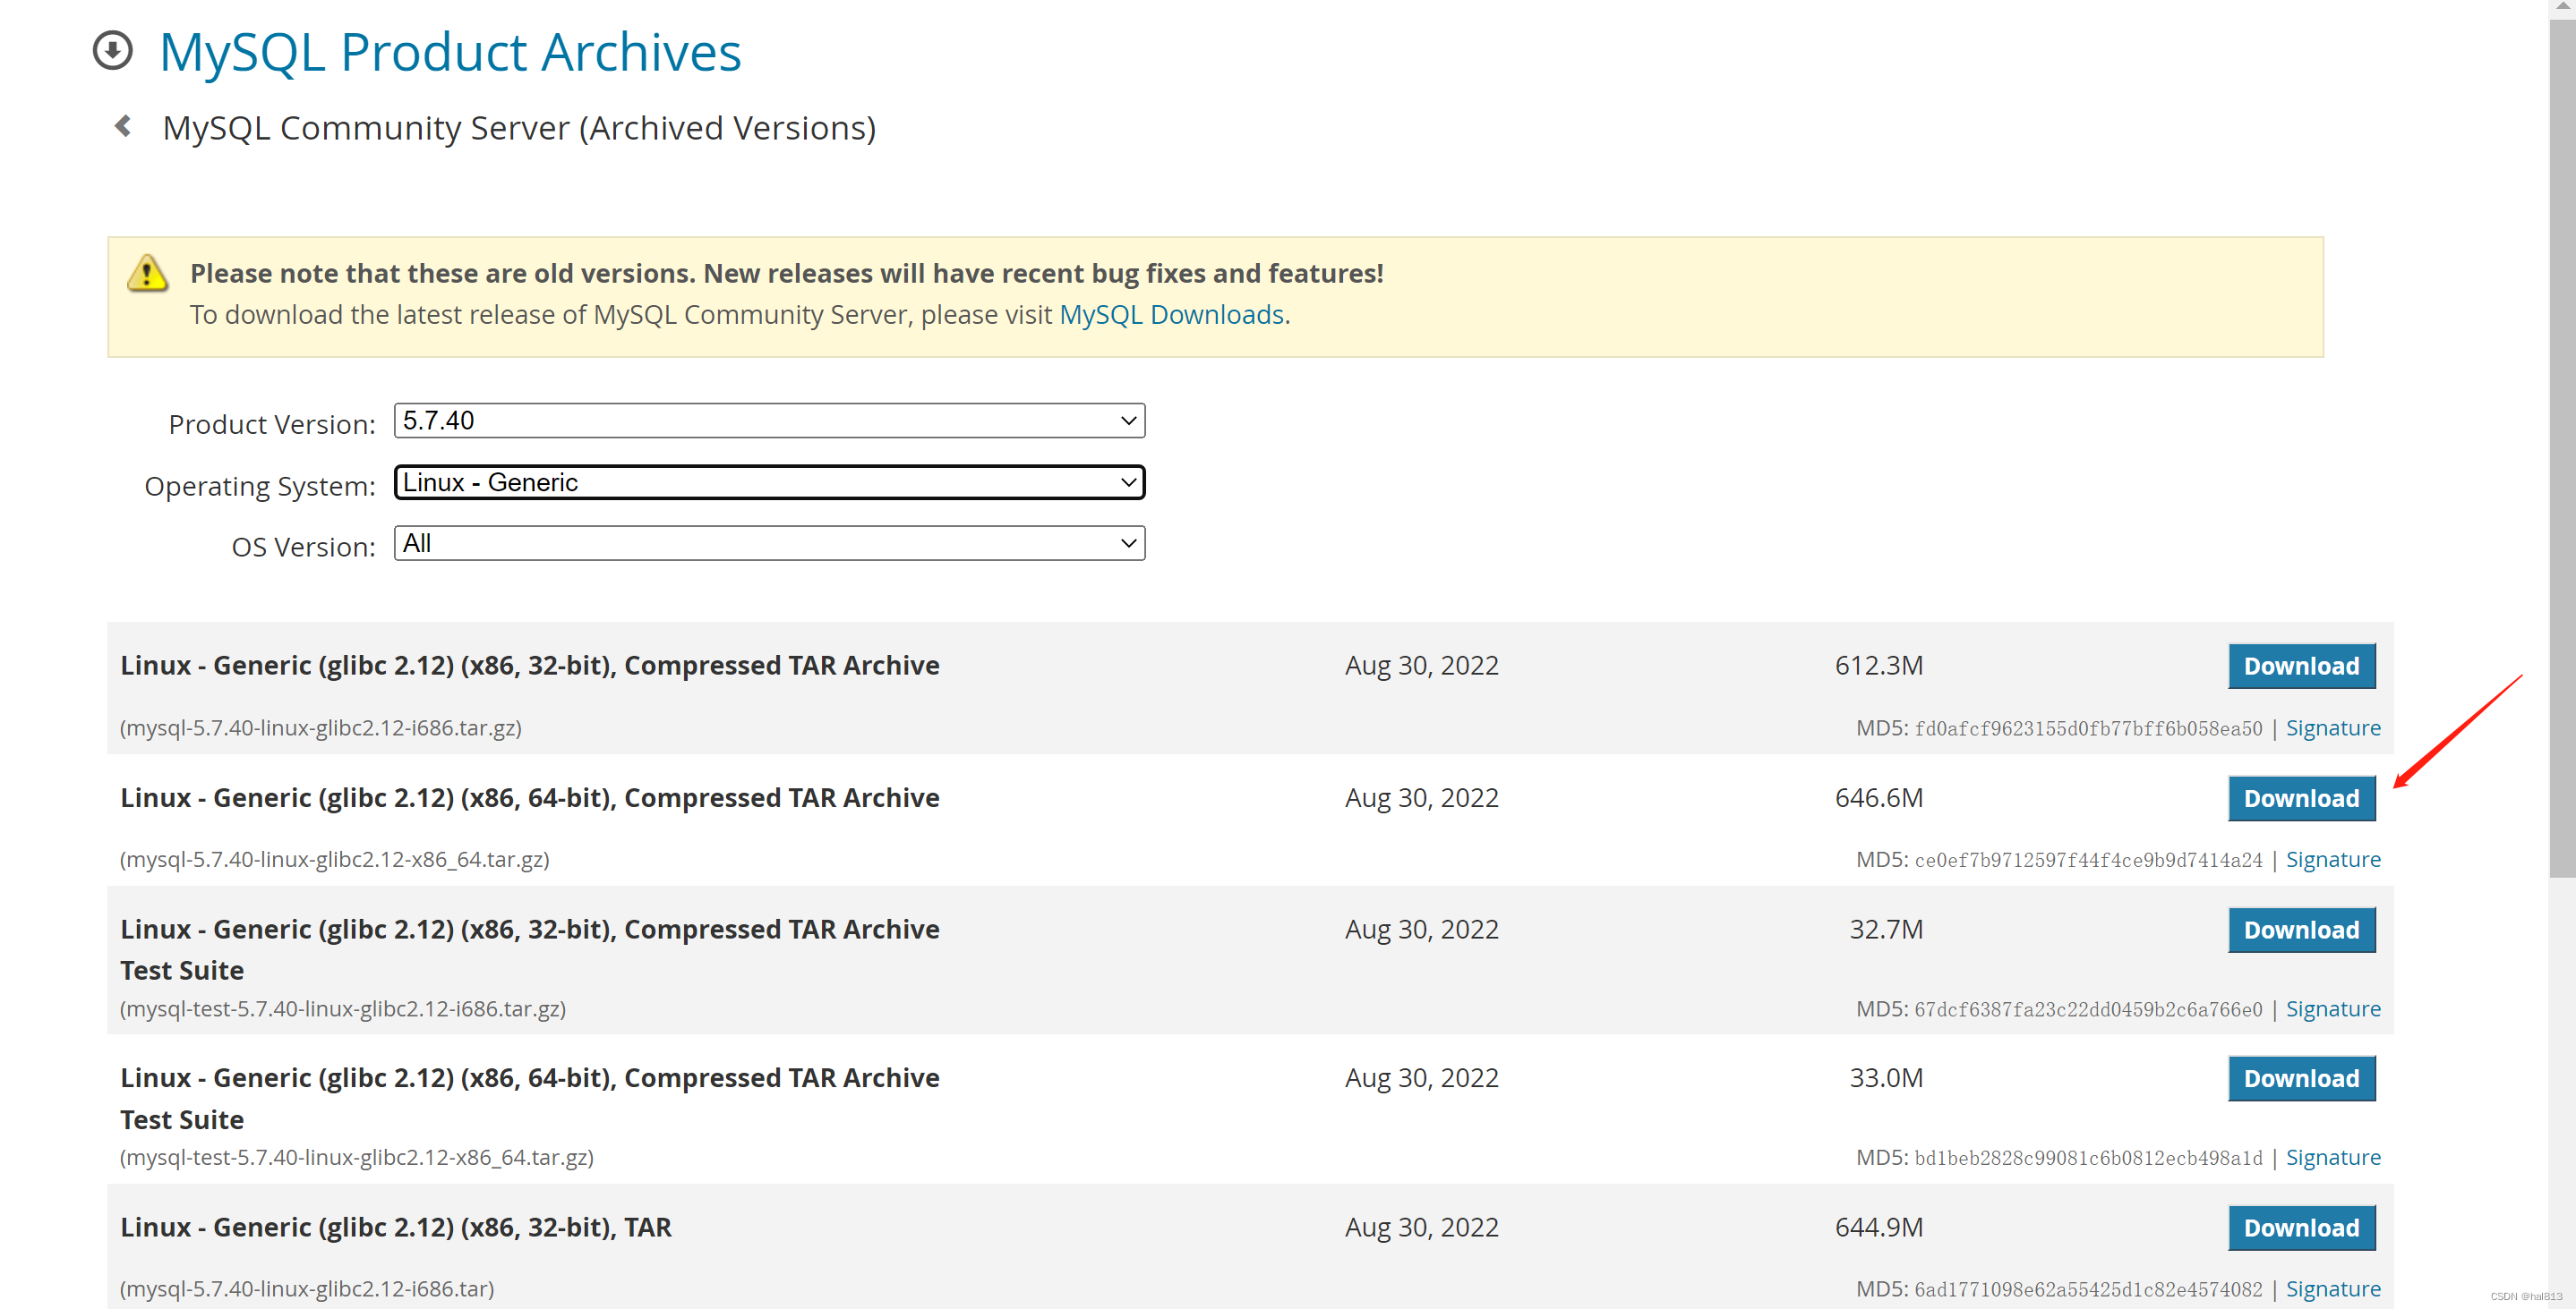Follow the MySQL Downloads link
Viewport: 2576px width, 1309px height.
pyautogui.click(x=1171, y=315)
